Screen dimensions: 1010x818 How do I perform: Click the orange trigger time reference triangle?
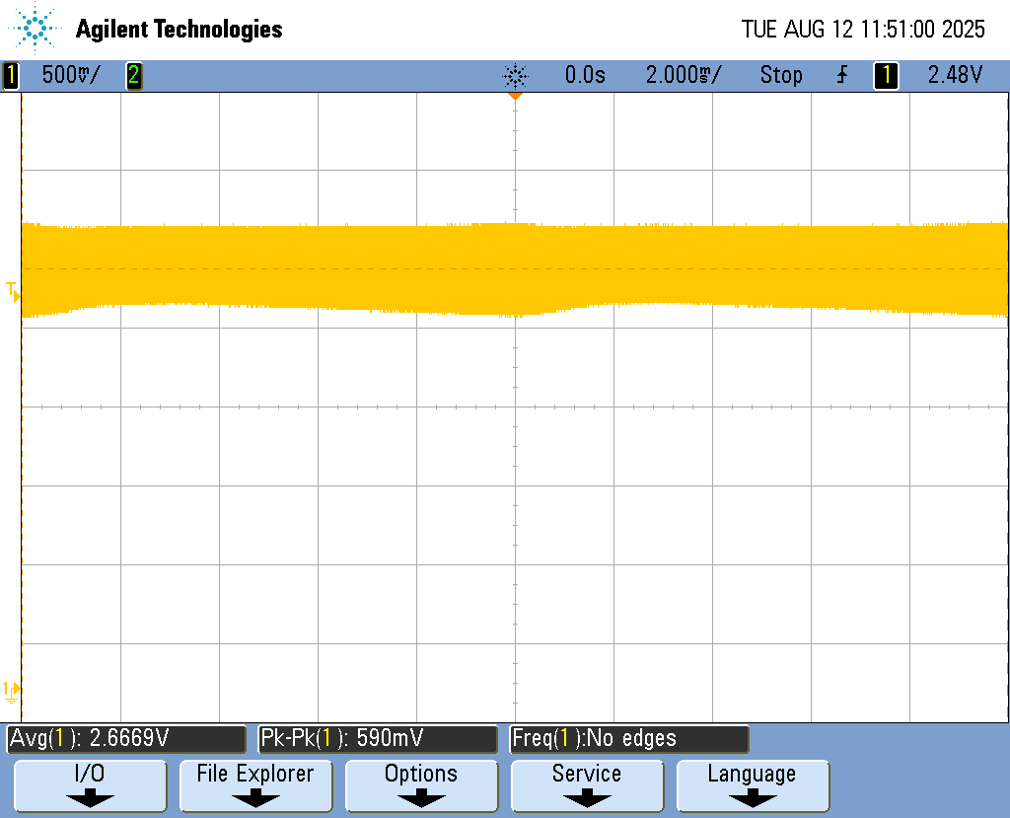514,97
